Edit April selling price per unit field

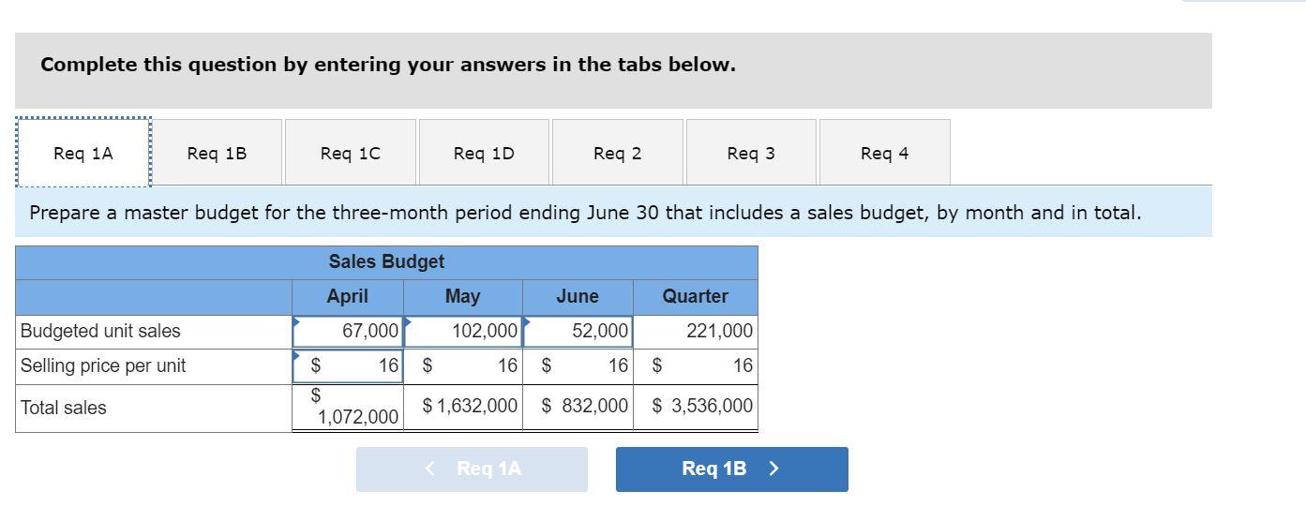348,365
